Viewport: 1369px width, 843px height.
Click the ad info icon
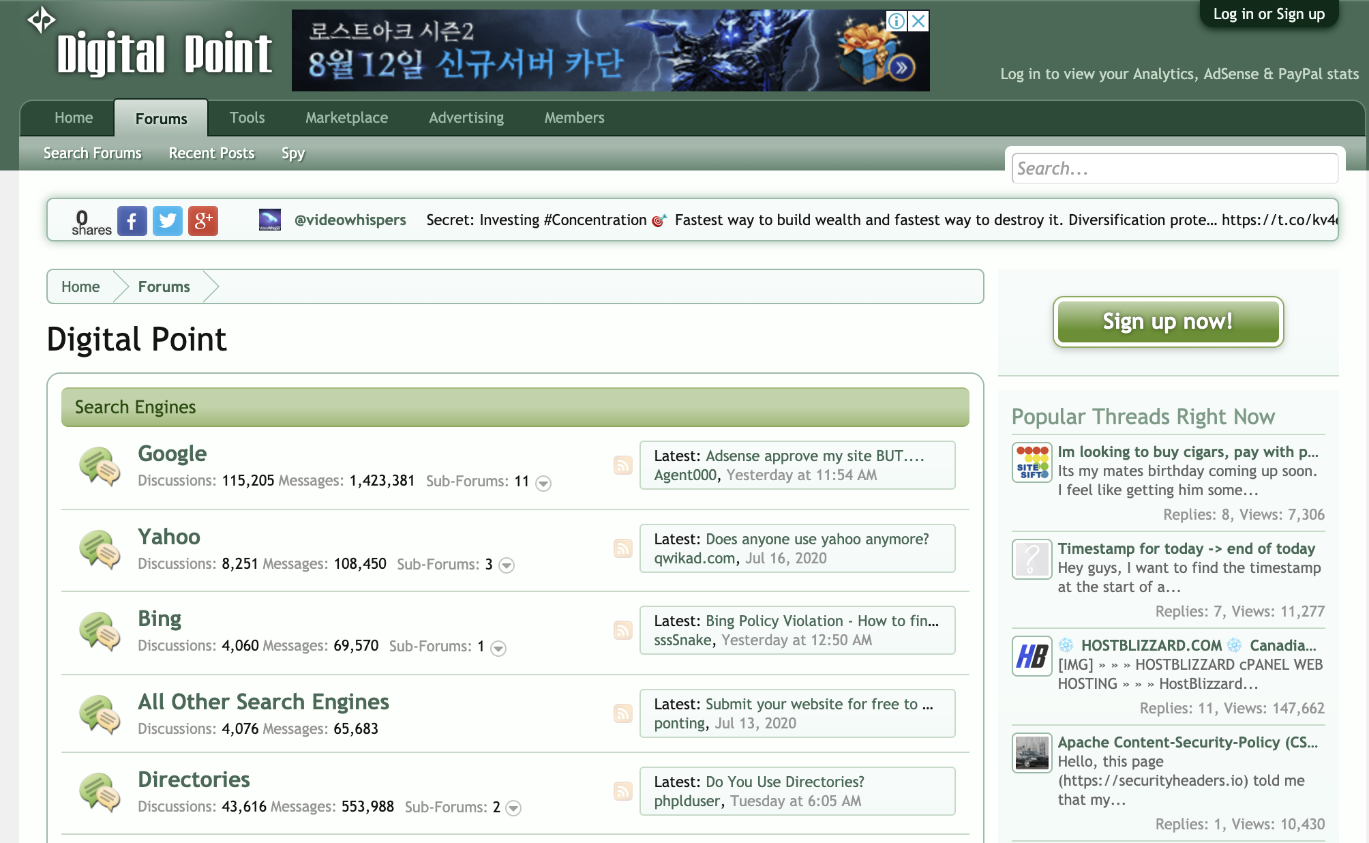point(897,21)
